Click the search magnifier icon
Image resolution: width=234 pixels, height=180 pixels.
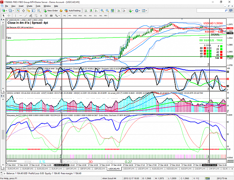coord(226,10)
